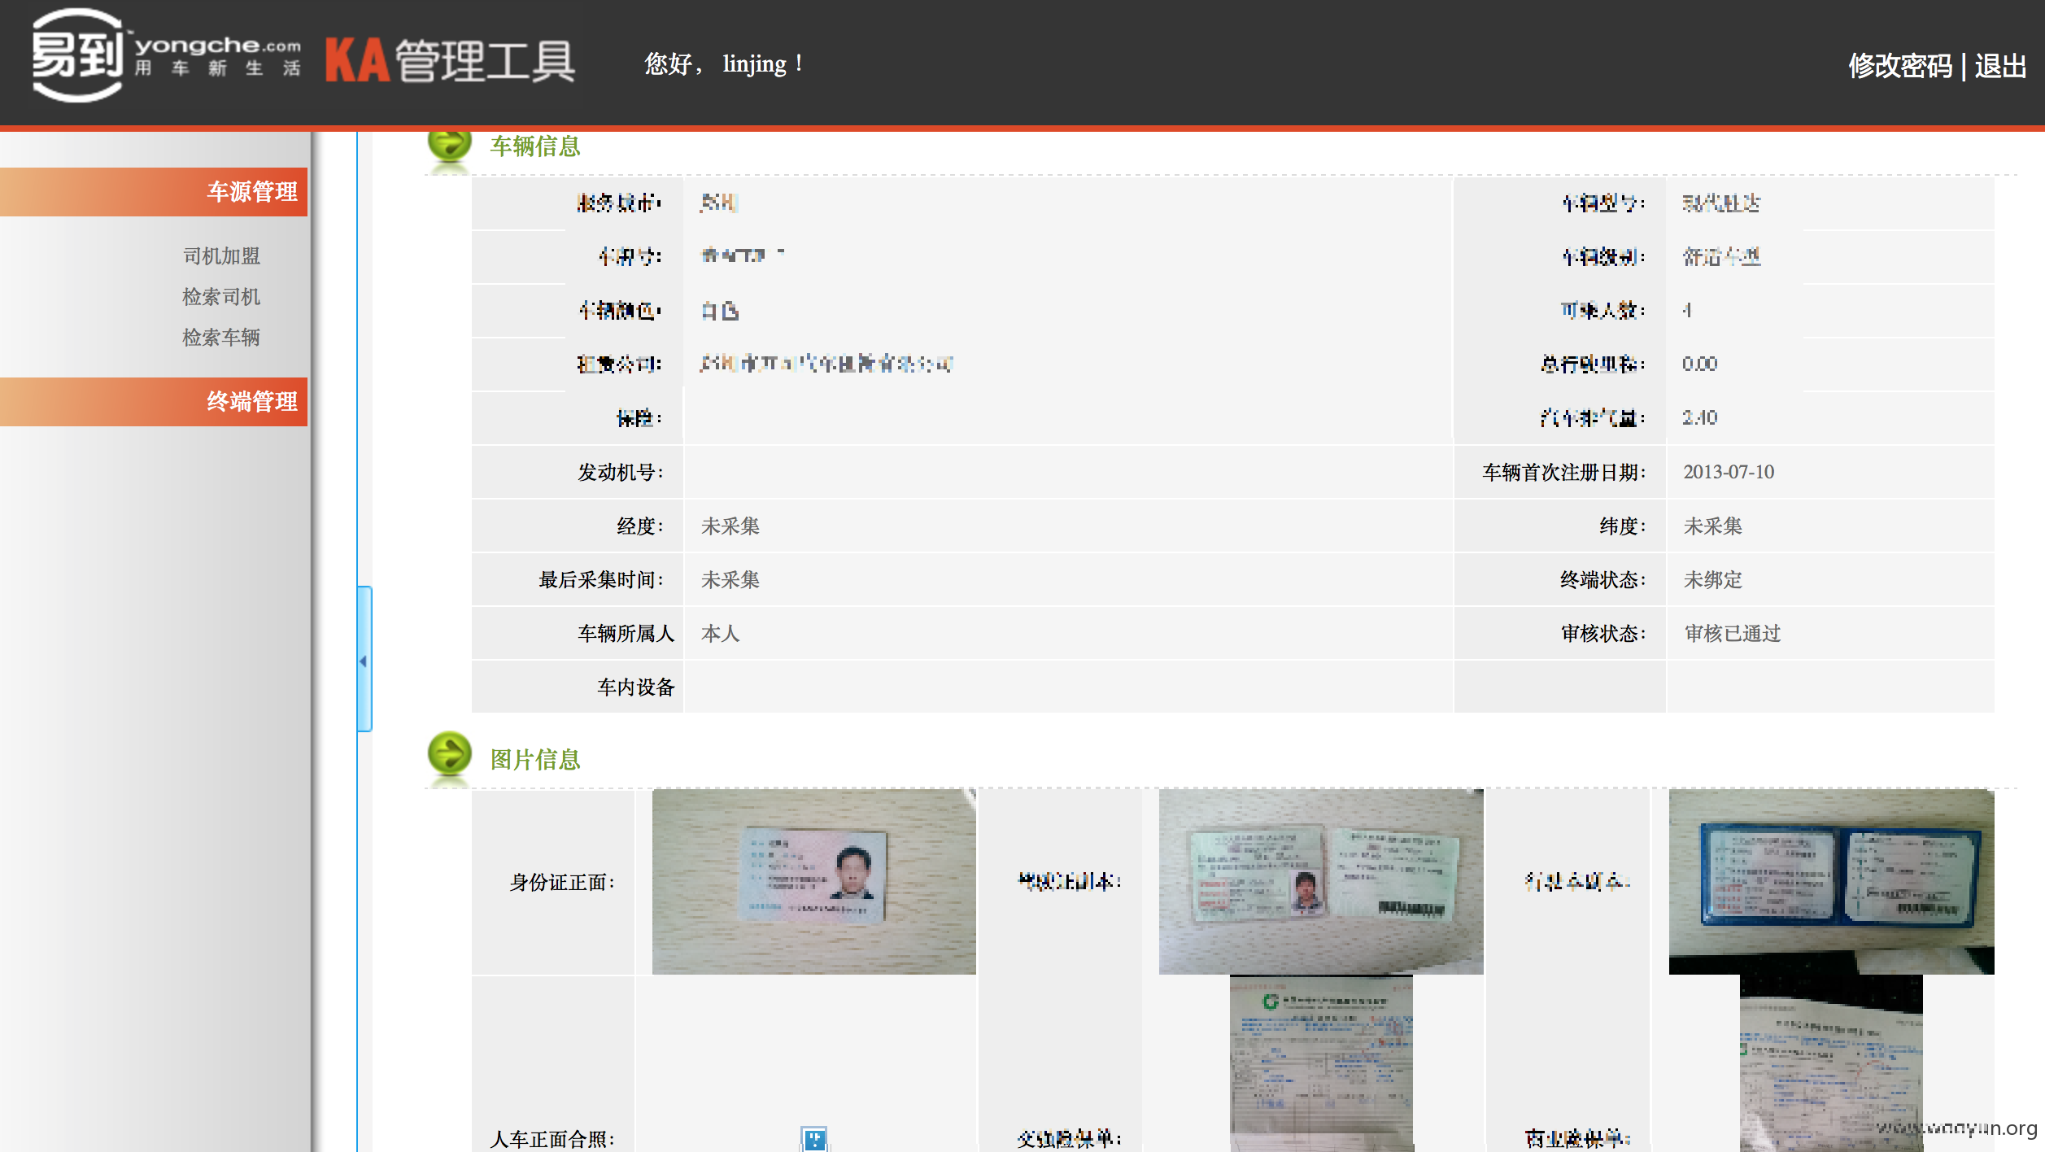
Task: Open the commercial insurance policy thumbnail
Action: coord(1831,1063)
